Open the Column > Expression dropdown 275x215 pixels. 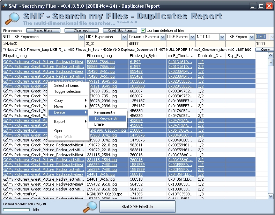click(x=162, y=37)
